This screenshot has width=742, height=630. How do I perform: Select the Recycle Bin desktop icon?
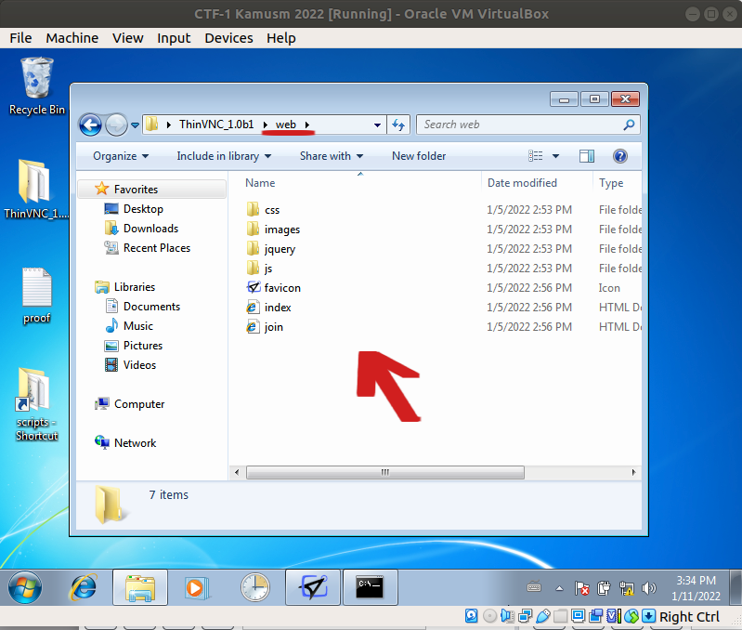(37, 86)
